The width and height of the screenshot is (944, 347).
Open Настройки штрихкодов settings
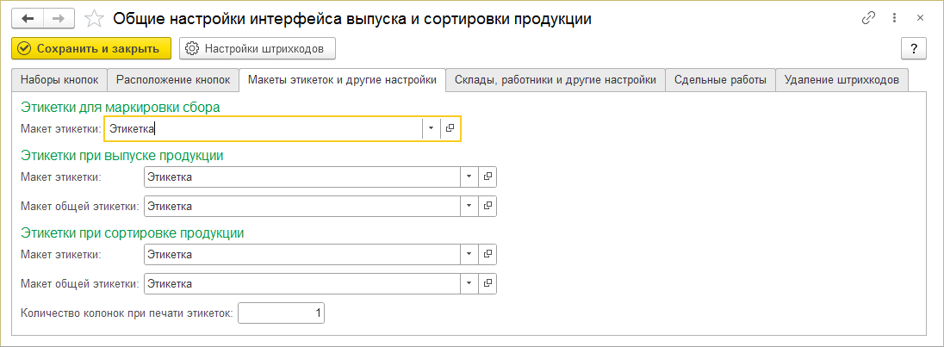pos(258,48)
